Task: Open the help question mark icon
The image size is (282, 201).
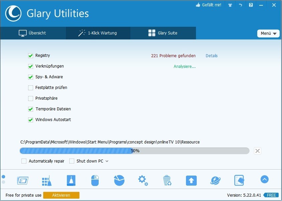Action: pos(251,5)
